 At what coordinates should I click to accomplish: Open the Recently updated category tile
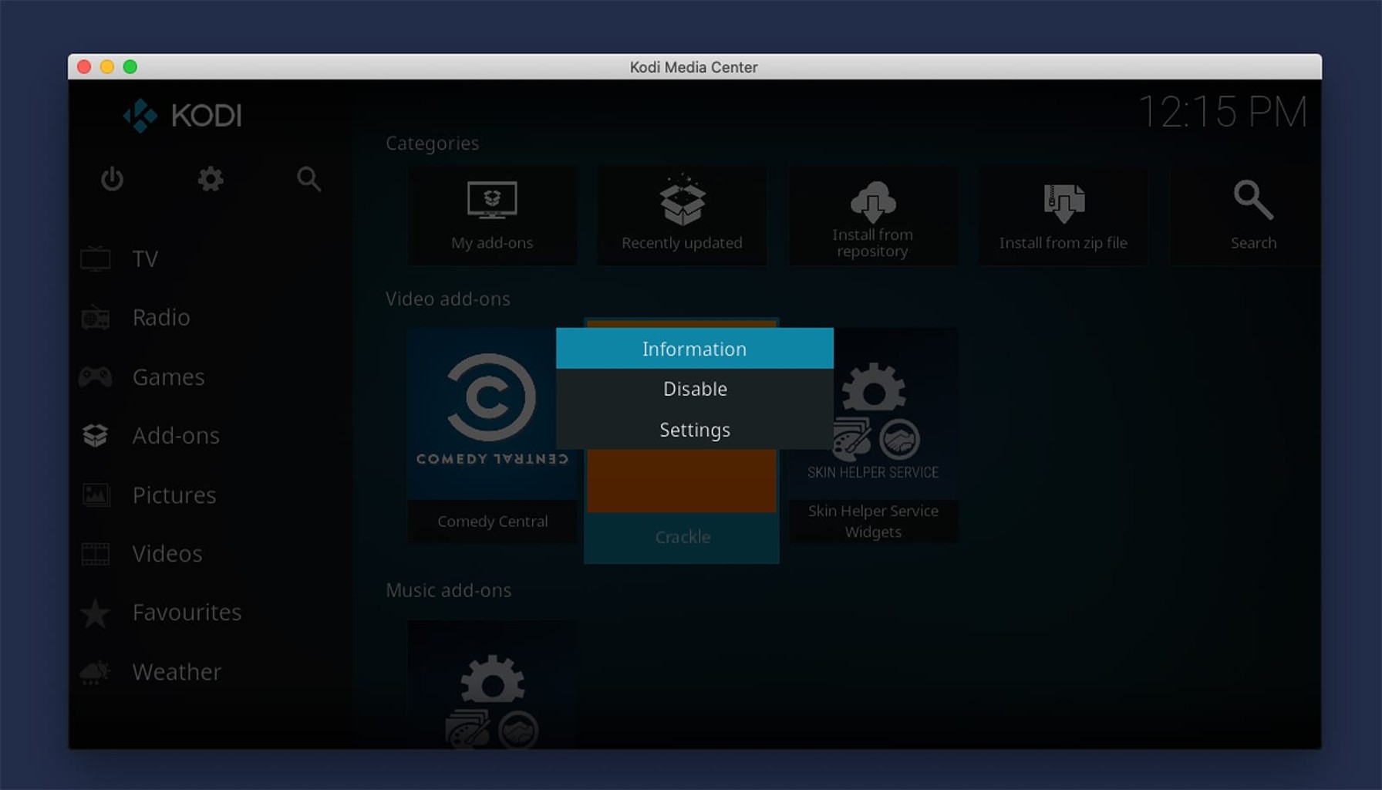[683, 217]
